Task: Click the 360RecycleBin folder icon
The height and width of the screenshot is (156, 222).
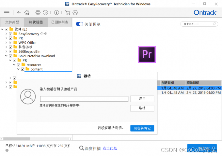Action: tap(15, 51)
